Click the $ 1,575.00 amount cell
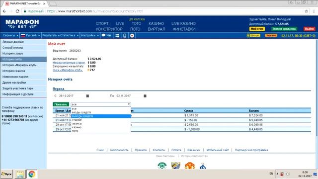 tap(191, 115)
